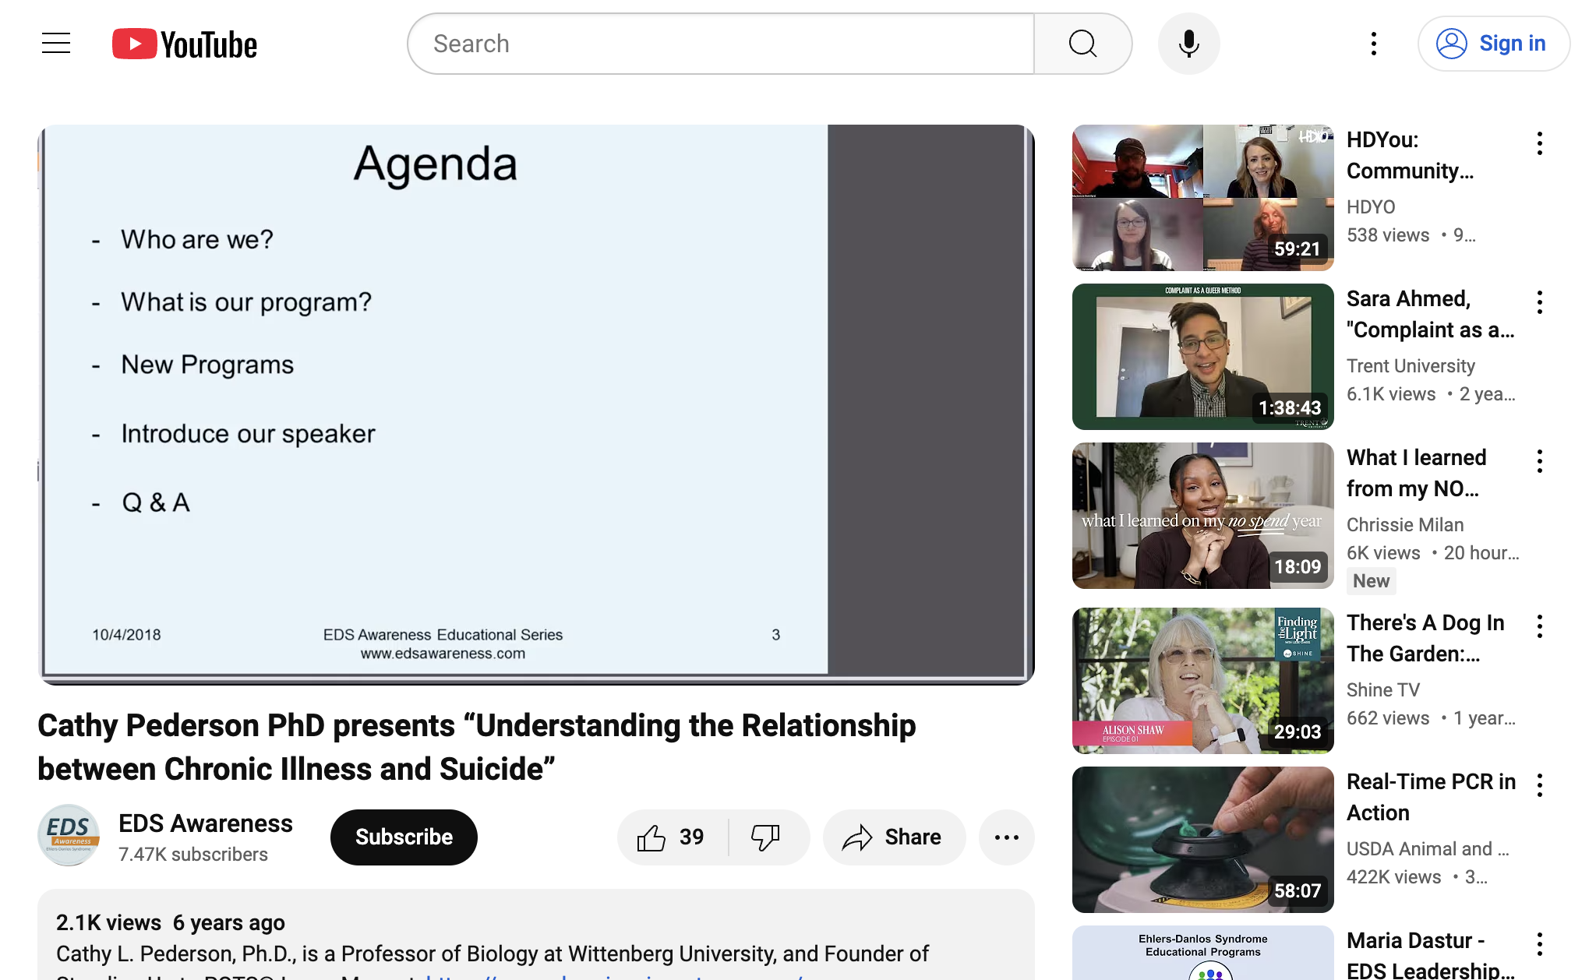Click the Real-Time PCR in Action title

1431,797
